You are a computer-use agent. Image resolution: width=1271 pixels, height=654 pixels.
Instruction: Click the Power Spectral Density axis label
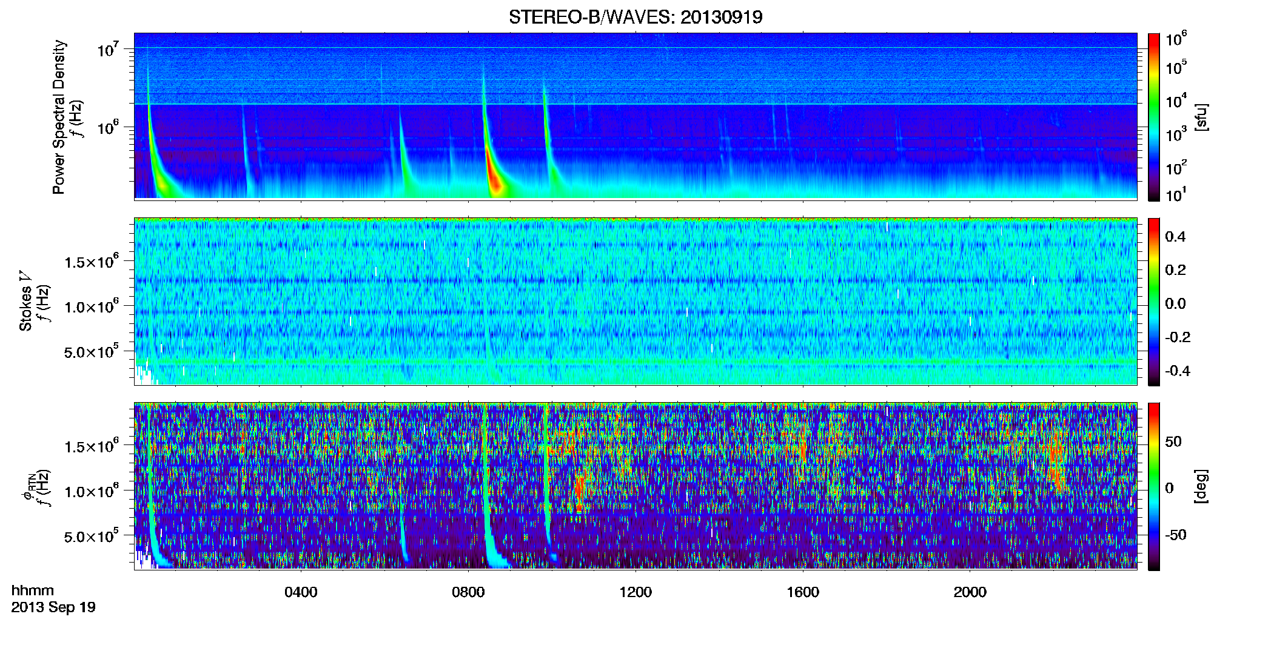pos(59,117)
